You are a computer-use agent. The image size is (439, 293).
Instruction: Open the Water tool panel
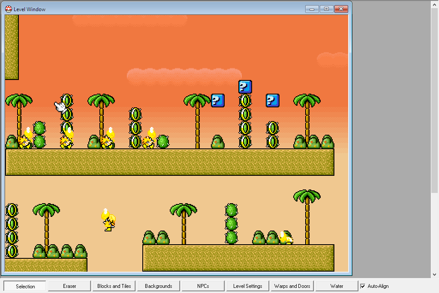(x=337, y=286)
